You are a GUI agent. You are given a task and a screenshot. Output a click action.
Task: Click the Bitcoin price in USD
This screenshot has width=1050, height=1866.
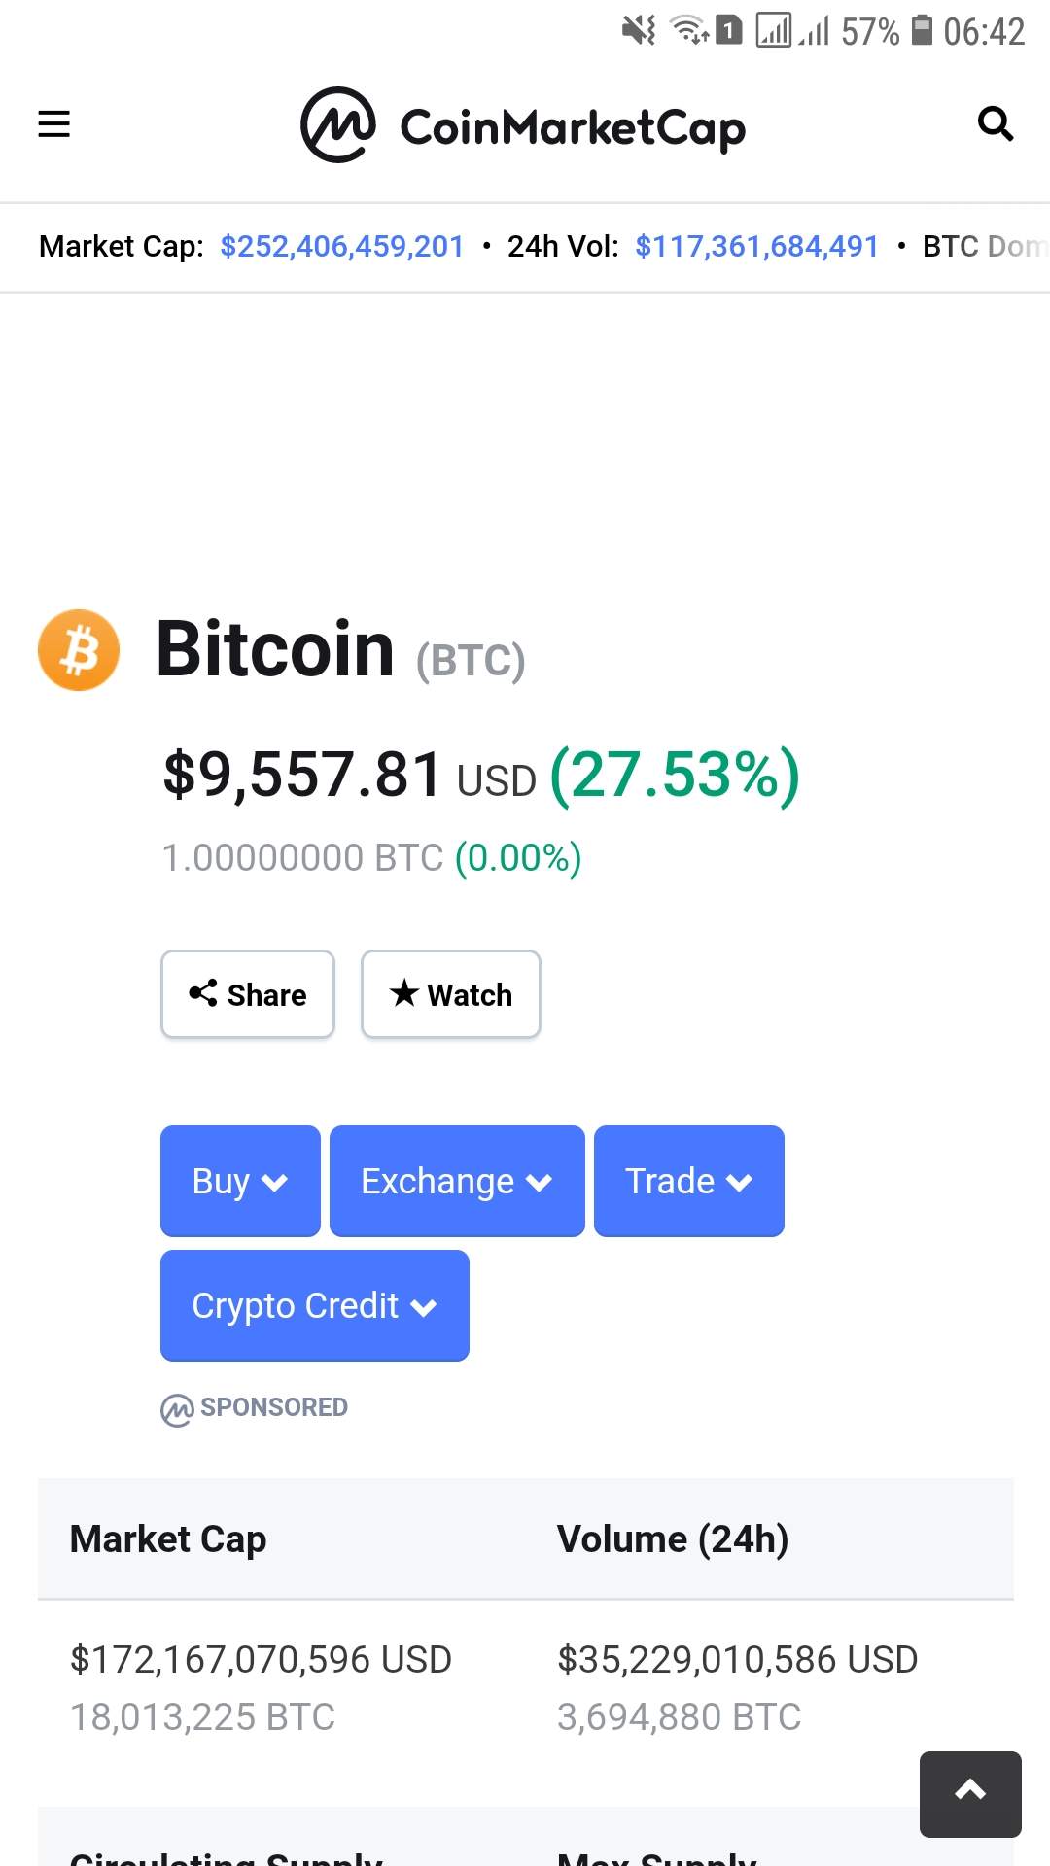tap(302, 776)
